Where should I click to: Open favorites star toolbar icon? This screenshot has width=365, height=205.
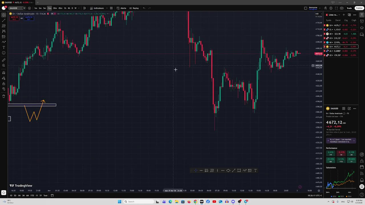coord(4,193)
